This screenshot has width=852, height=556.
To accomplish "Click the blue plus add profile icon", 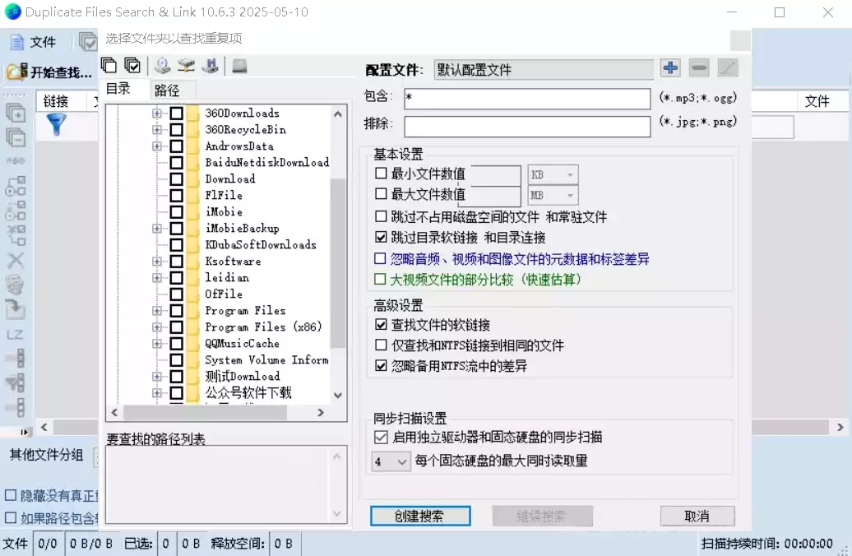I will coord(670,68).
